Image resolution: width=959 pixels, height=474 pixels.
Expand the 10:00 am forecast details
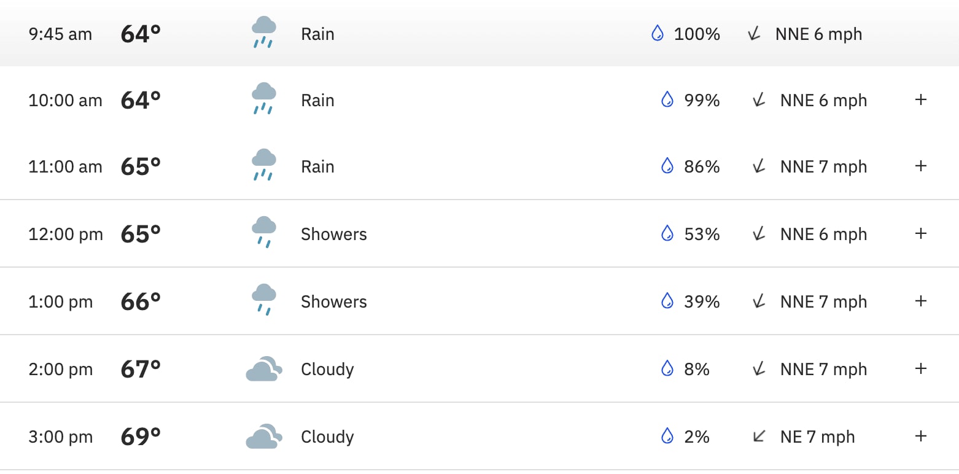(920, 99)
